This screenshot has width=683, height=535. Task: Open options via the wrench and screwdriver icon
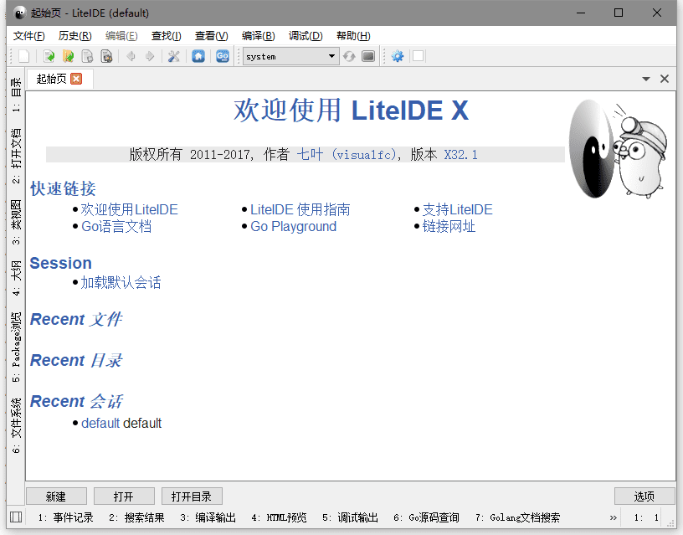[x=174, y=56]
